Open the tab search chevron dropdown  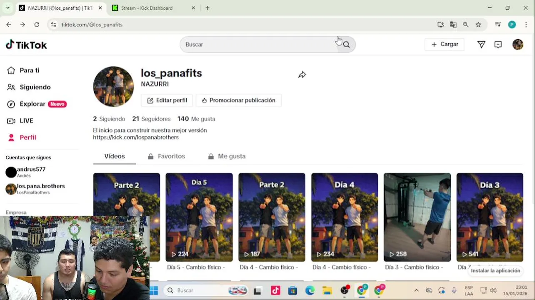point(7,8)
